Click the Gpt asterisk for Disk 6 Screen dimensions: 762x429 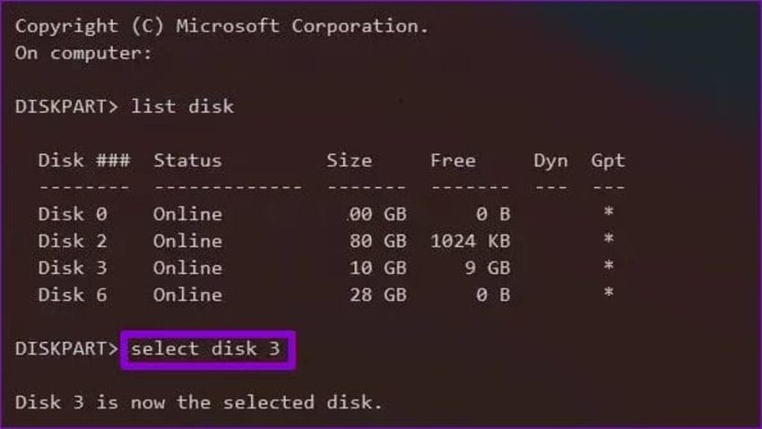(609, 295)
